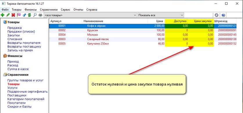
Task: Open Возвраты покупателя in sidebar
Action: tap(24, 43)
